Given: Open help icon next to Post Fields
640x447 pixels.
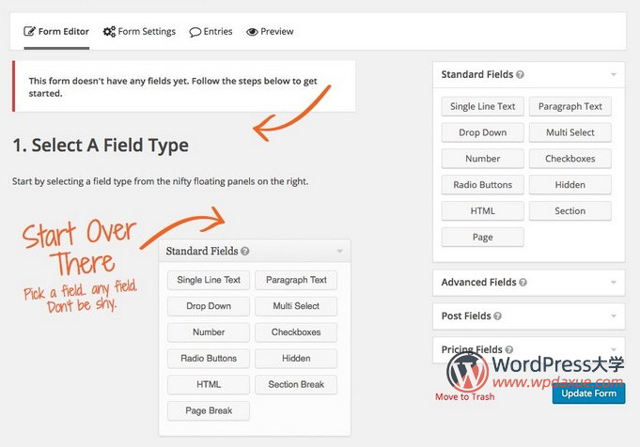Looking at the screenshot, I should pyautogui.click(x=497, y=316).
